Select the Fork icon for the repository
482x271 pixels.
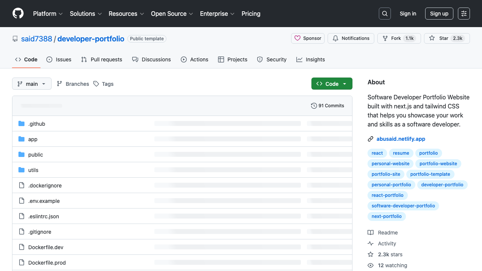click(385, 38)
